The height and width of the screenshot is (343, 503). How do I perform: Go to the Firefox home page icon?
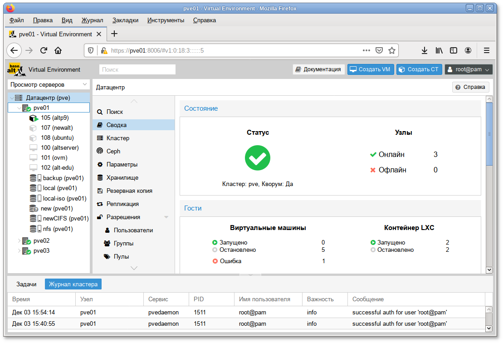tap(58, 50)
